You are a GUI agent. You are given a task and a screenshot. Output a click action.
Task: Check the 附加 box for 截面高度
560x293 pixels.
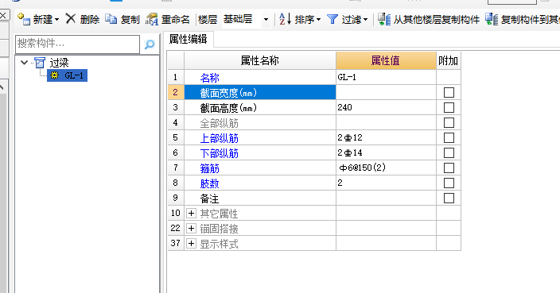point(449,108)
